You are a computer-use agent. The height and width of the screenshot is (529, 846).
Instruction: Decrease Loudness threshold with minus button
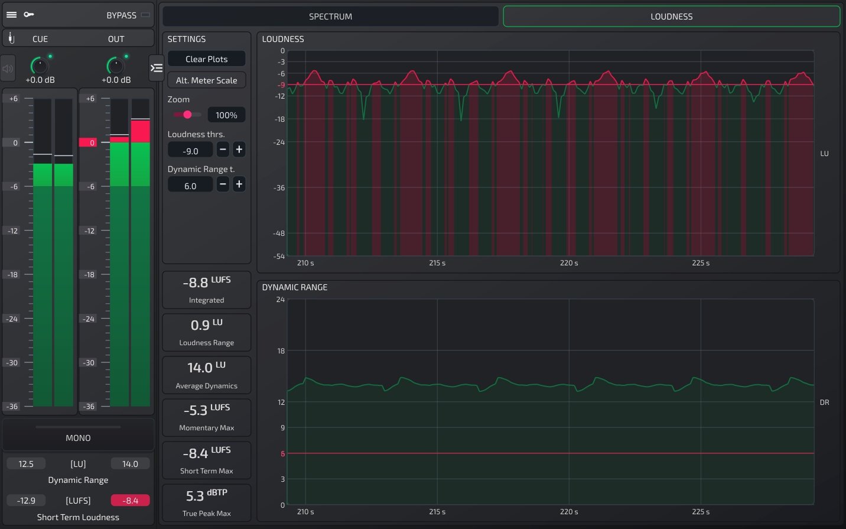[x=223, y=150]
